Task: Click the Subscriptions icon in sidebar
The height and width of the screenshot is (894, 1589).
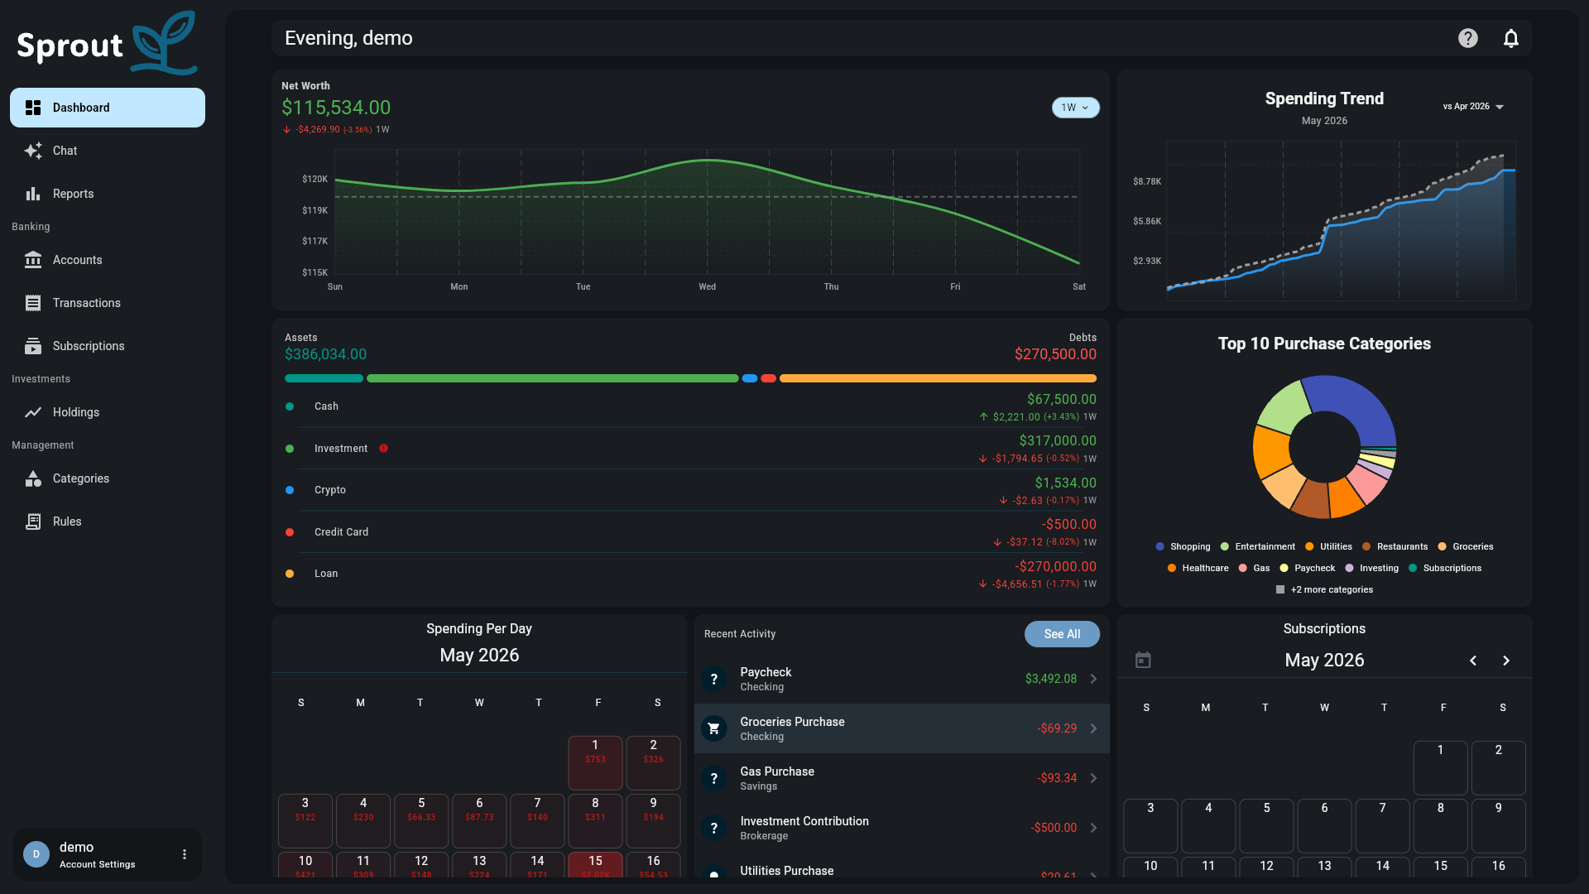Action: pos(33,346)
